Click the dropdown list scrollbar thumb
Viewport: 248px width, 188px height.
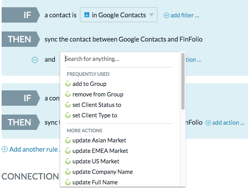click(x=183, y=81)
